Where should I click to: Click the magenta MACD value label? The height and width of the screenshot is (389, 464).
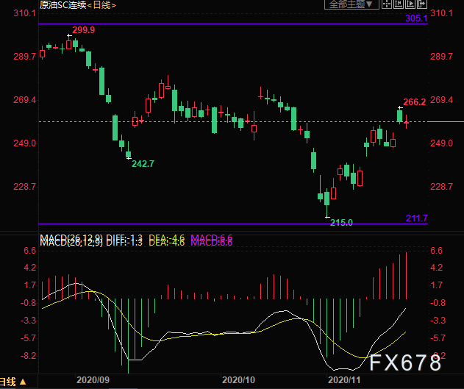pos(211,240)
